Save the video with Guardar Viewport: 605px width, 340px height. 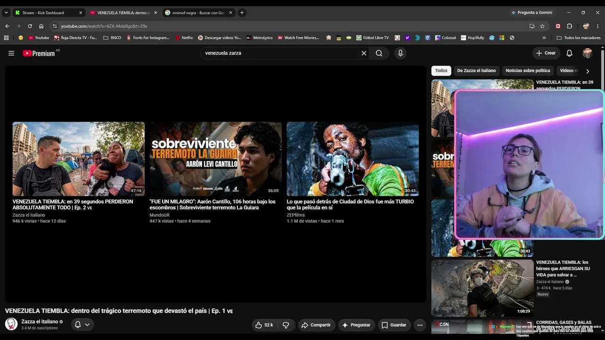(394, 325)
